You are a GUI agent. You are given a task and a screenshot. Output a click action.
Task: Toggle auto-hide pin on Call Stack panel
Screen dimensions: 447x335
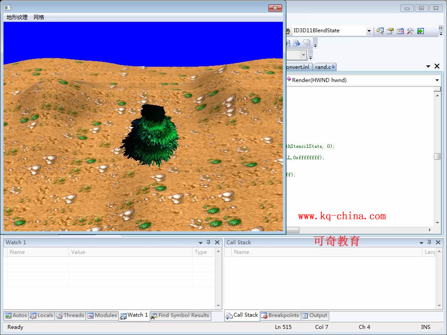(x=430, y=243)
